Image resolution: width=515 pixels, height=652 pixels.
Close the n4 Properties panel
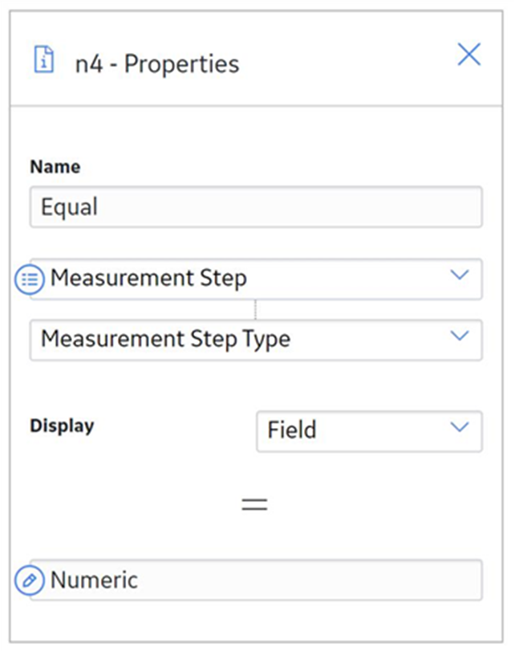pos(469,54)
